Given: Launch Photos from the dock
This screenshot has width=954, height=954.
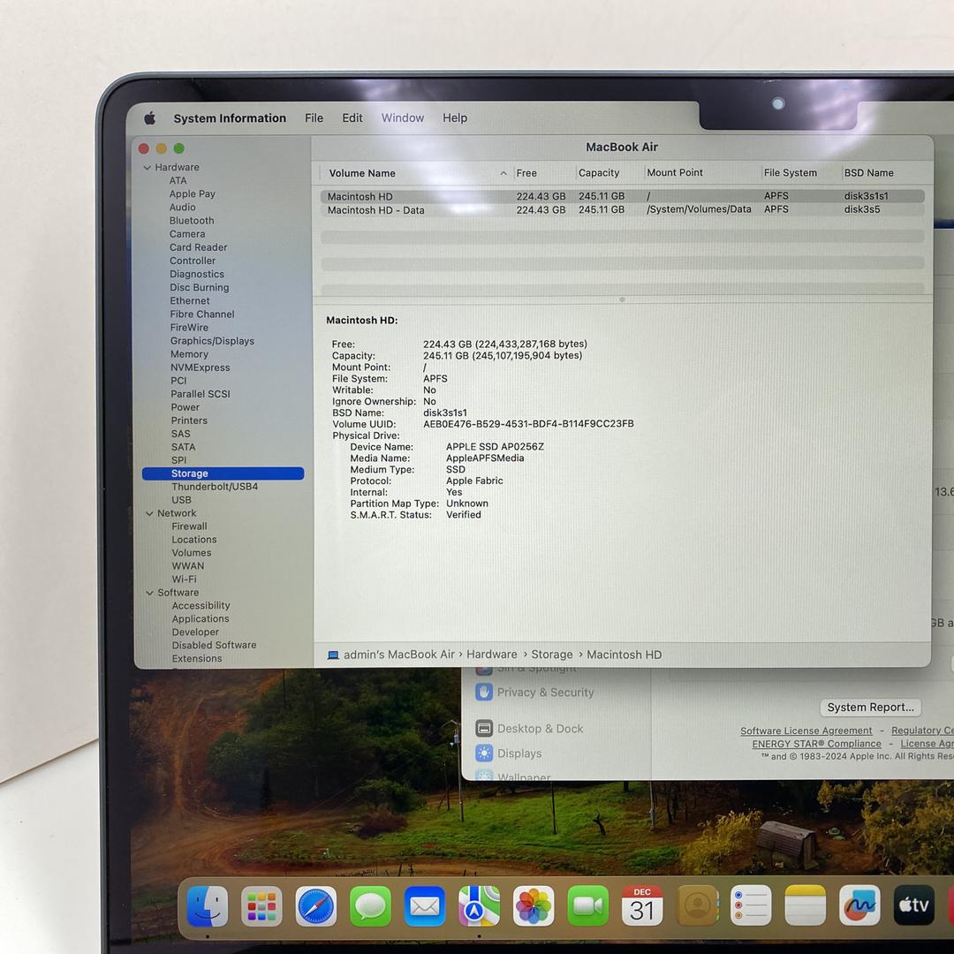Looking at the screenshot, I should point(534,906).
